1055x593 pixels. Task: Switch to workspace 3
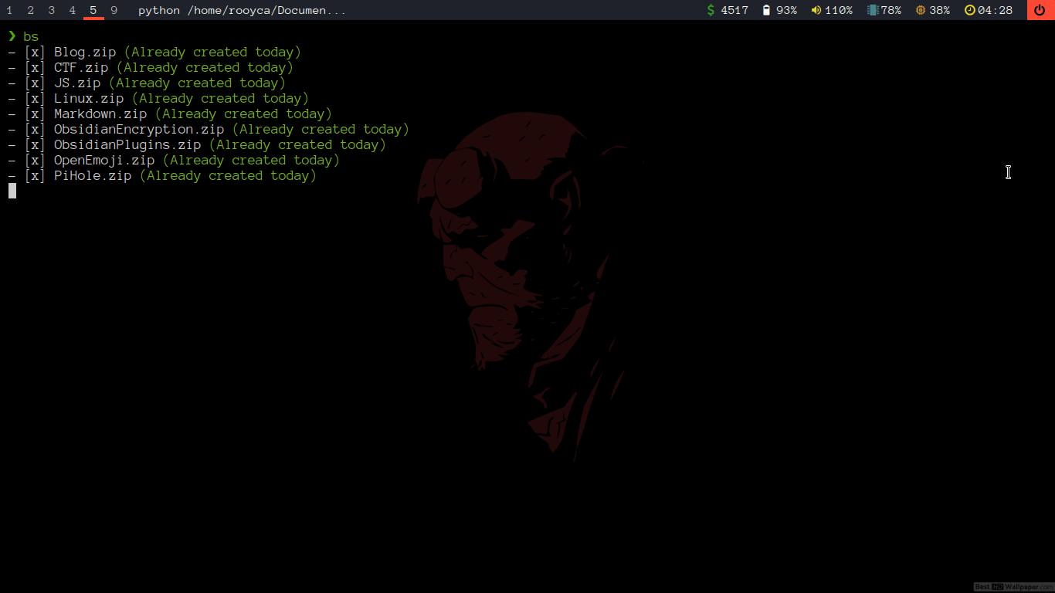51,10
